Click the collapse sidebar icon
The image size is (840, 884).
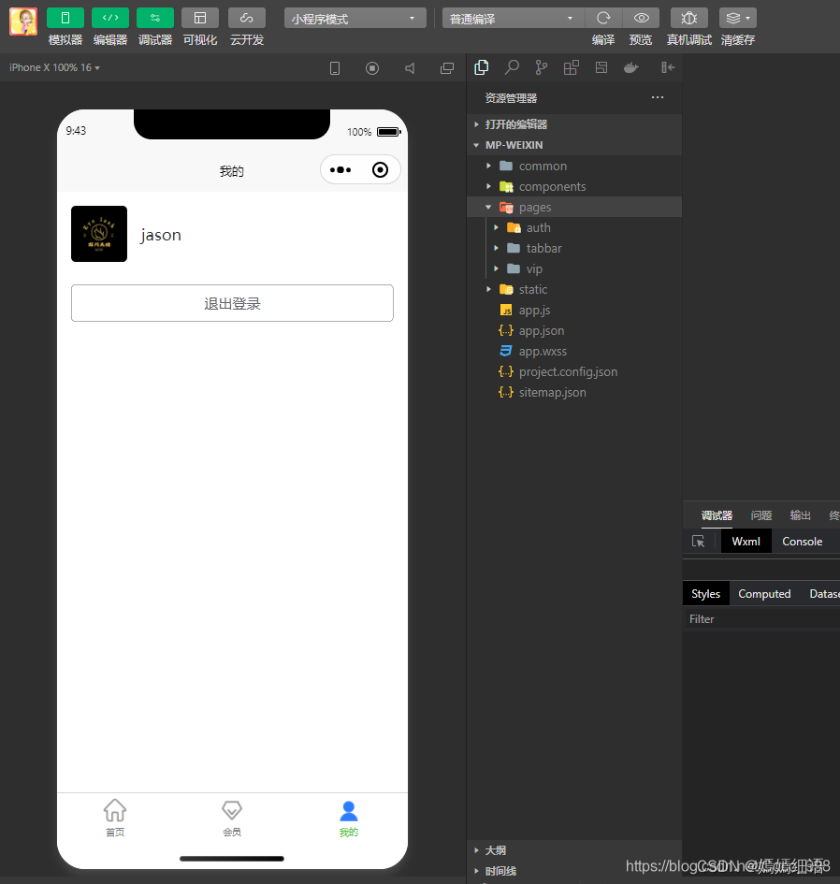[668, 67]
